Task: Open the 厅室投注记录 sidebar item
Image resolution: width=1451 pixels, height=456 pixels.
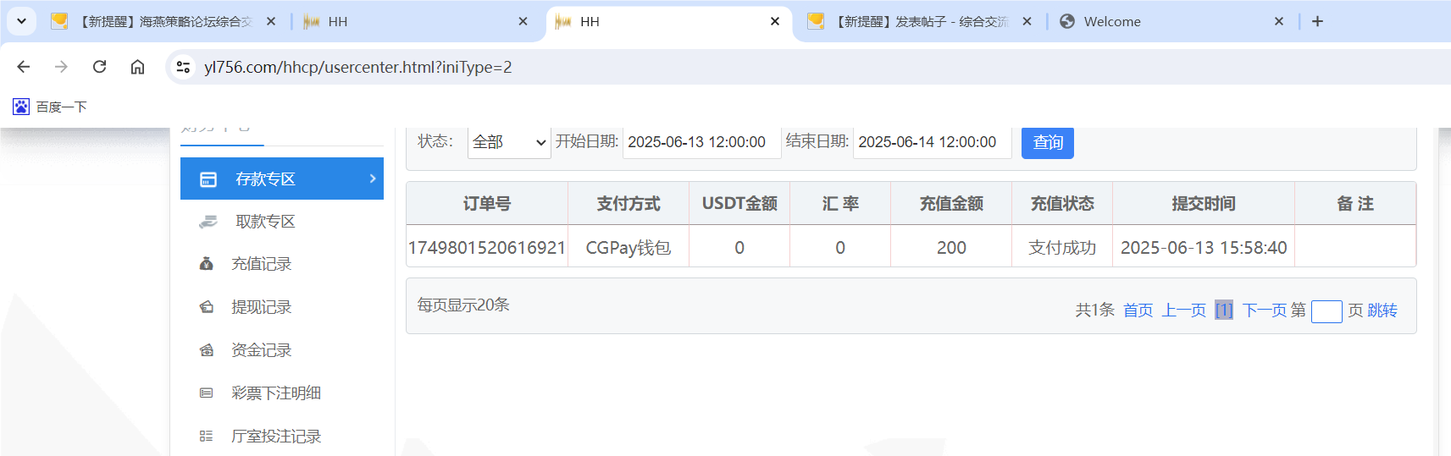Action: [x=282, y=437]
